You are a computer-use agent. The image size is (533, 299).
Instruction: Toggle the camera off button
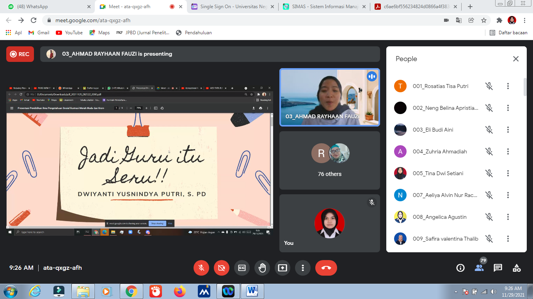tap(222, 268)
